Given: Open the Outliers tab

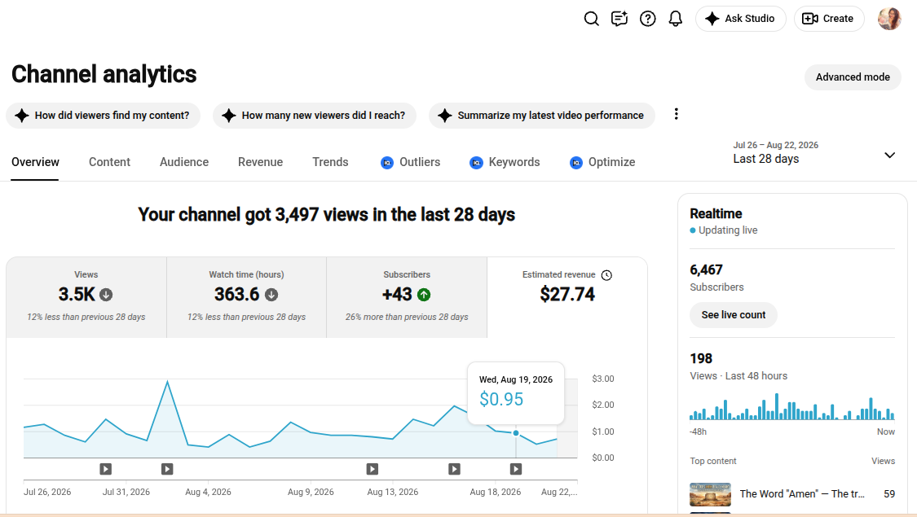Looking at the screenshot, I should pyautogui.click(x=410, y=162).
